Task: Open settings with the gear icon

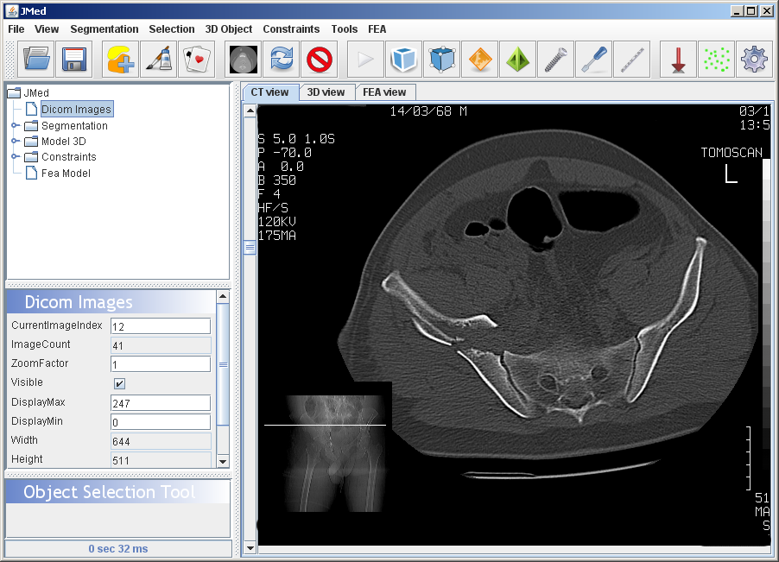Action: coord(754,60)
